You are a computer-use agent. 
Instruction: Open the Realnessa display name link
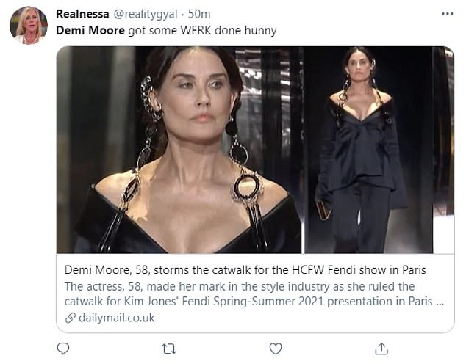(x=83, y=14)
